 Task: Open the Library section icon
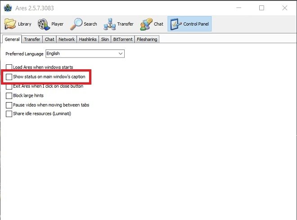[x=10, y=24]
